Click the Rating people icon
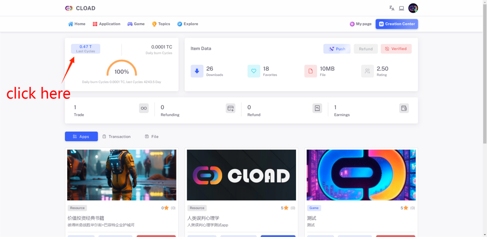 [x=367, y=71]
